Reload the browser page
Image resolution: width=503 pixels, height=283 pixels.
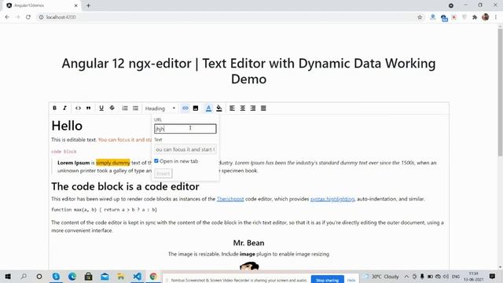pyautogui.click(x=28, y=17)
